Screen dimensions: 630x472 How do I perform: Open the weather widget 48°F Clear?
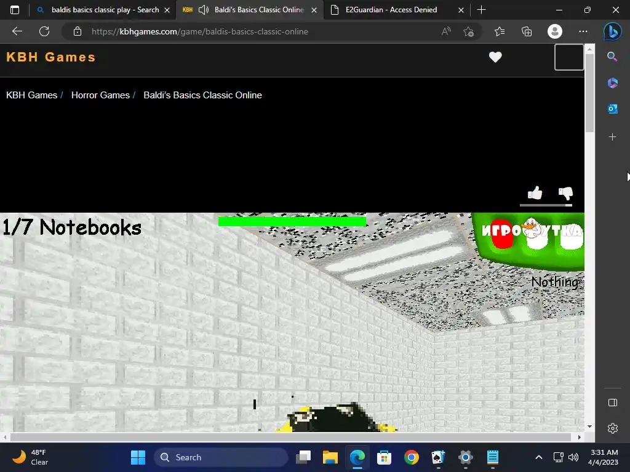coord(30,457)
